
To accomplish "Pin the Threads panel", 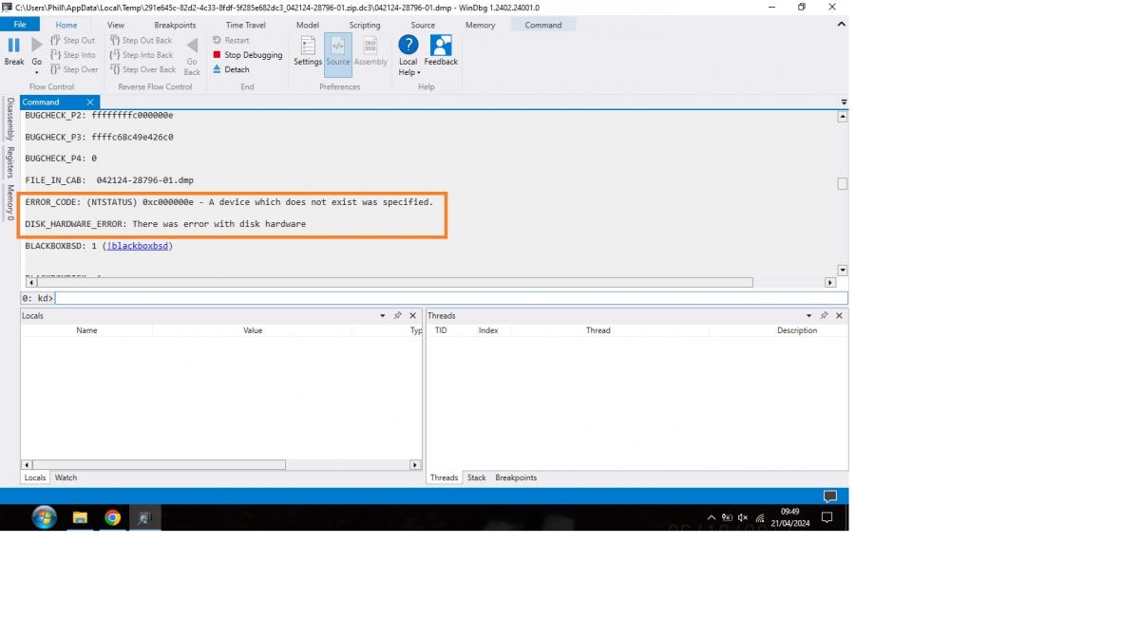I will (824, 316).
